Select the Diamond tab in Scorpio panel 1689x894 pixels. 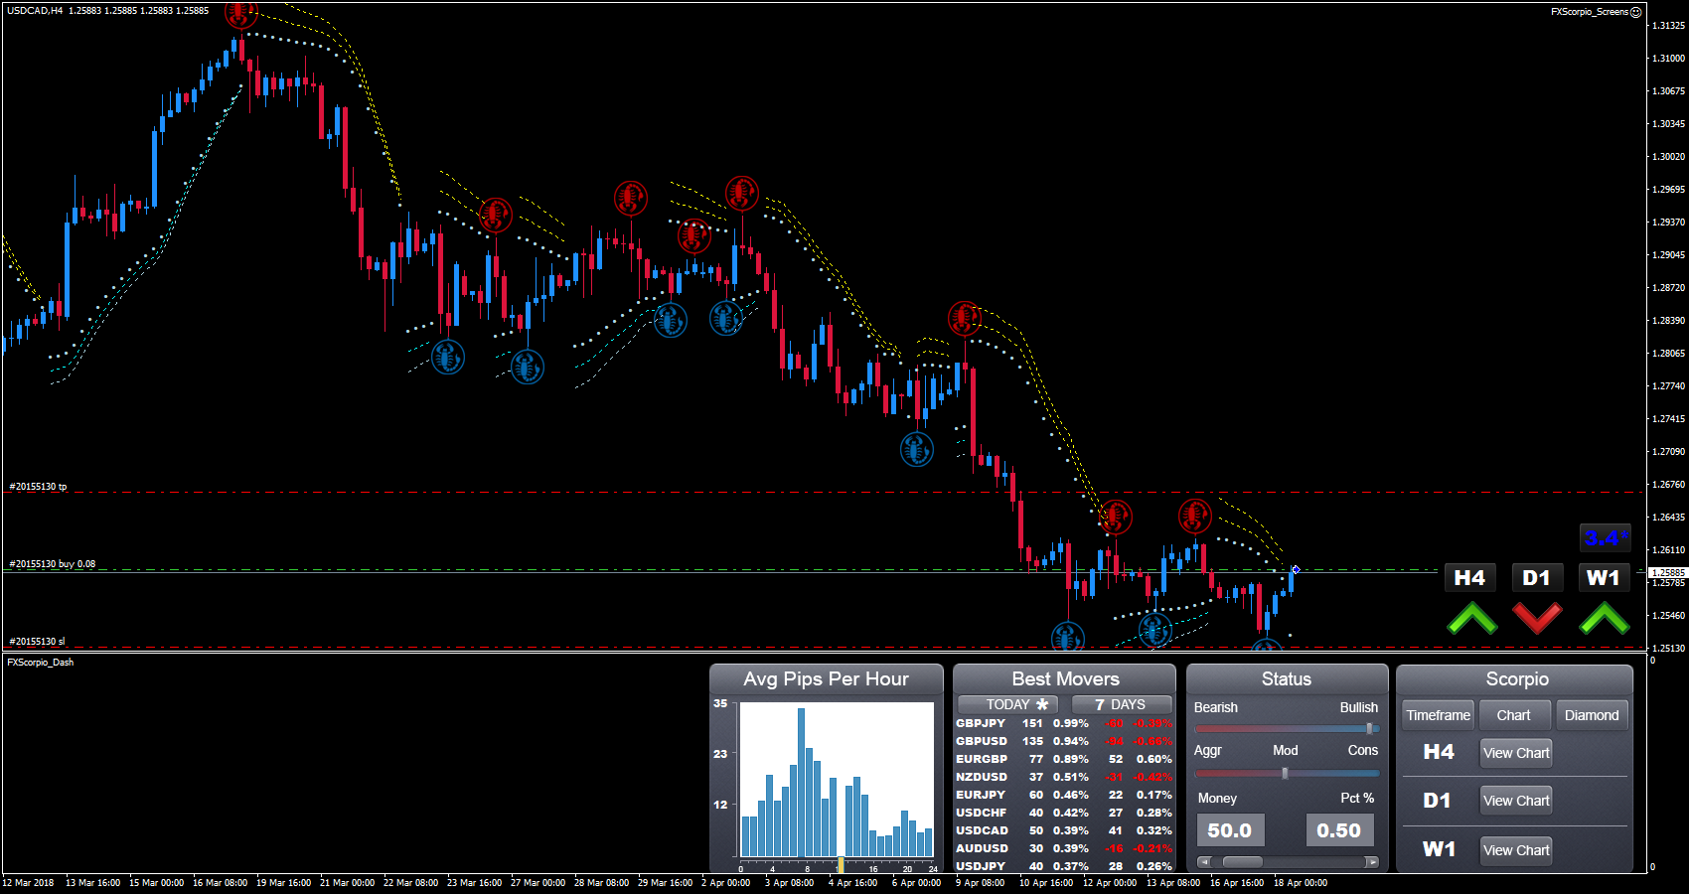pyautogui.click(x=1591, y=715)
